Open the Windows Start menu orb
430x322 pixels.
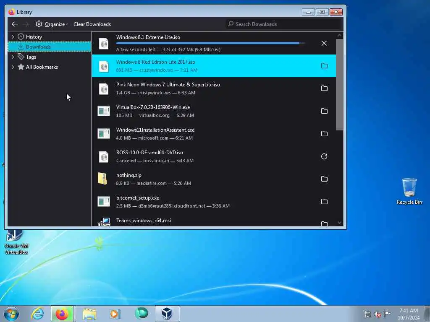tap(11, 314)
